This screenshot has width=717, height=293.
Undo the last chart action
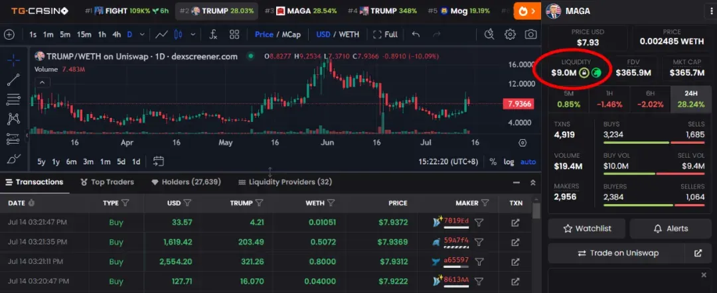pos(416,34)
